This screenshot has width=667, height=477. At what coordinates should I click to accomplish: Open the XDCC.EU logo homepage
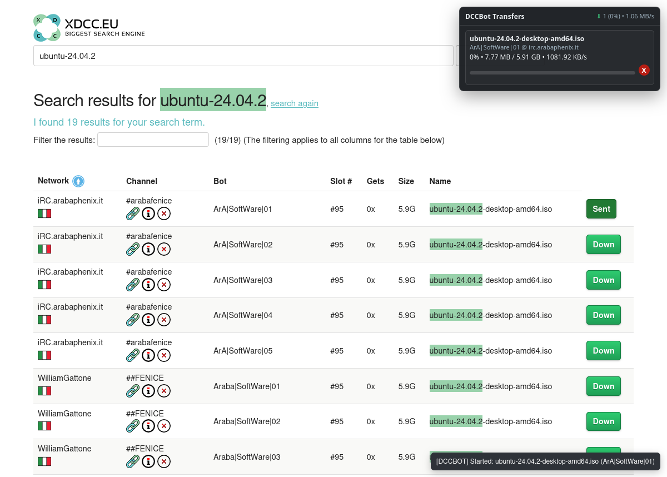tap(89, 28)
